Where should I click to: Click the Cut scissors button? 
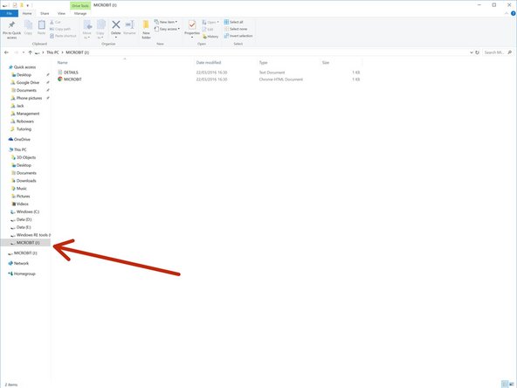click(x=55, y=22)
